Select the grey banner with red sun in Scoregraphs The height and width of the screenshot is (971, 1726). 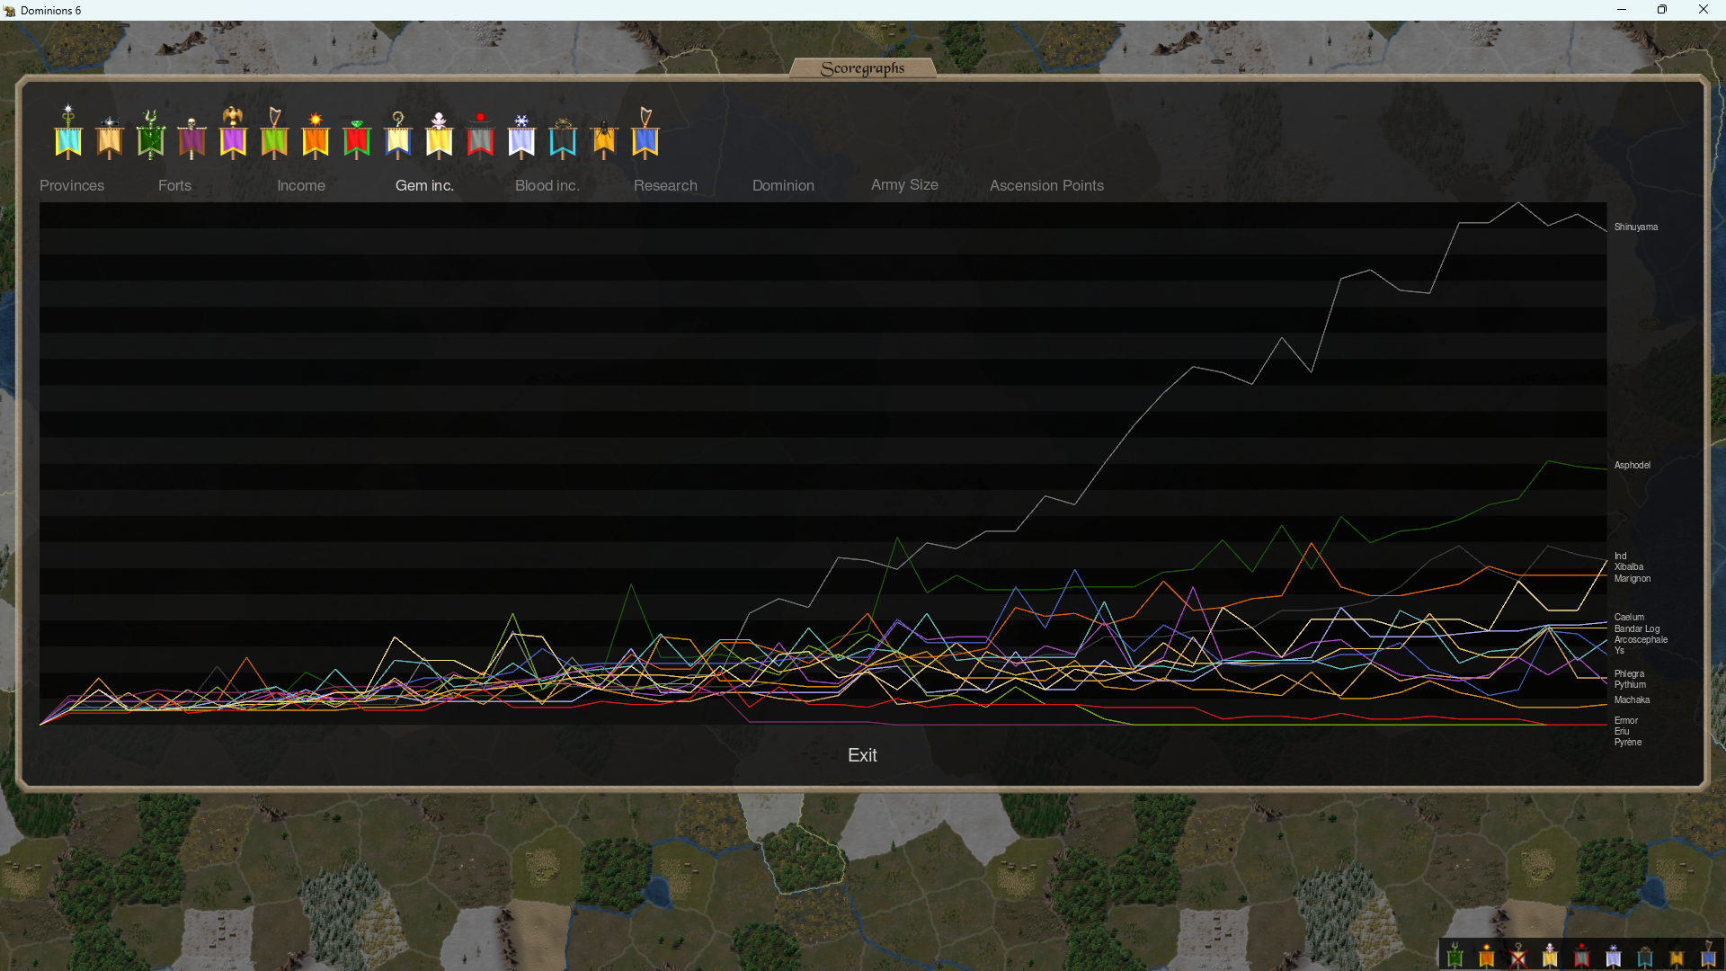click(480, 136)
